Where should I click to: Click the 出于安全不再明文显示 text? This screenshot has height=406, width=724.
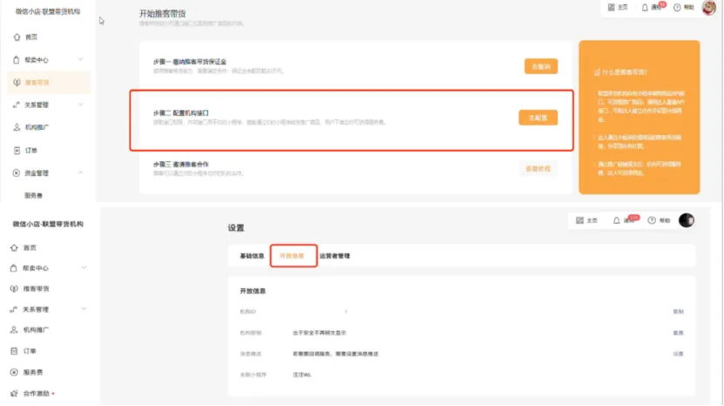(x=319, y=333)
